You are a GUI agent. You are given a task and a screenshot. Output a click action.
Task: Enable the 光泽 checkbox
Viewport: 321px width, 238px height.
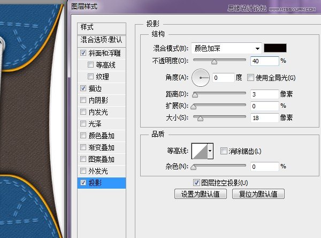point(83,124)
